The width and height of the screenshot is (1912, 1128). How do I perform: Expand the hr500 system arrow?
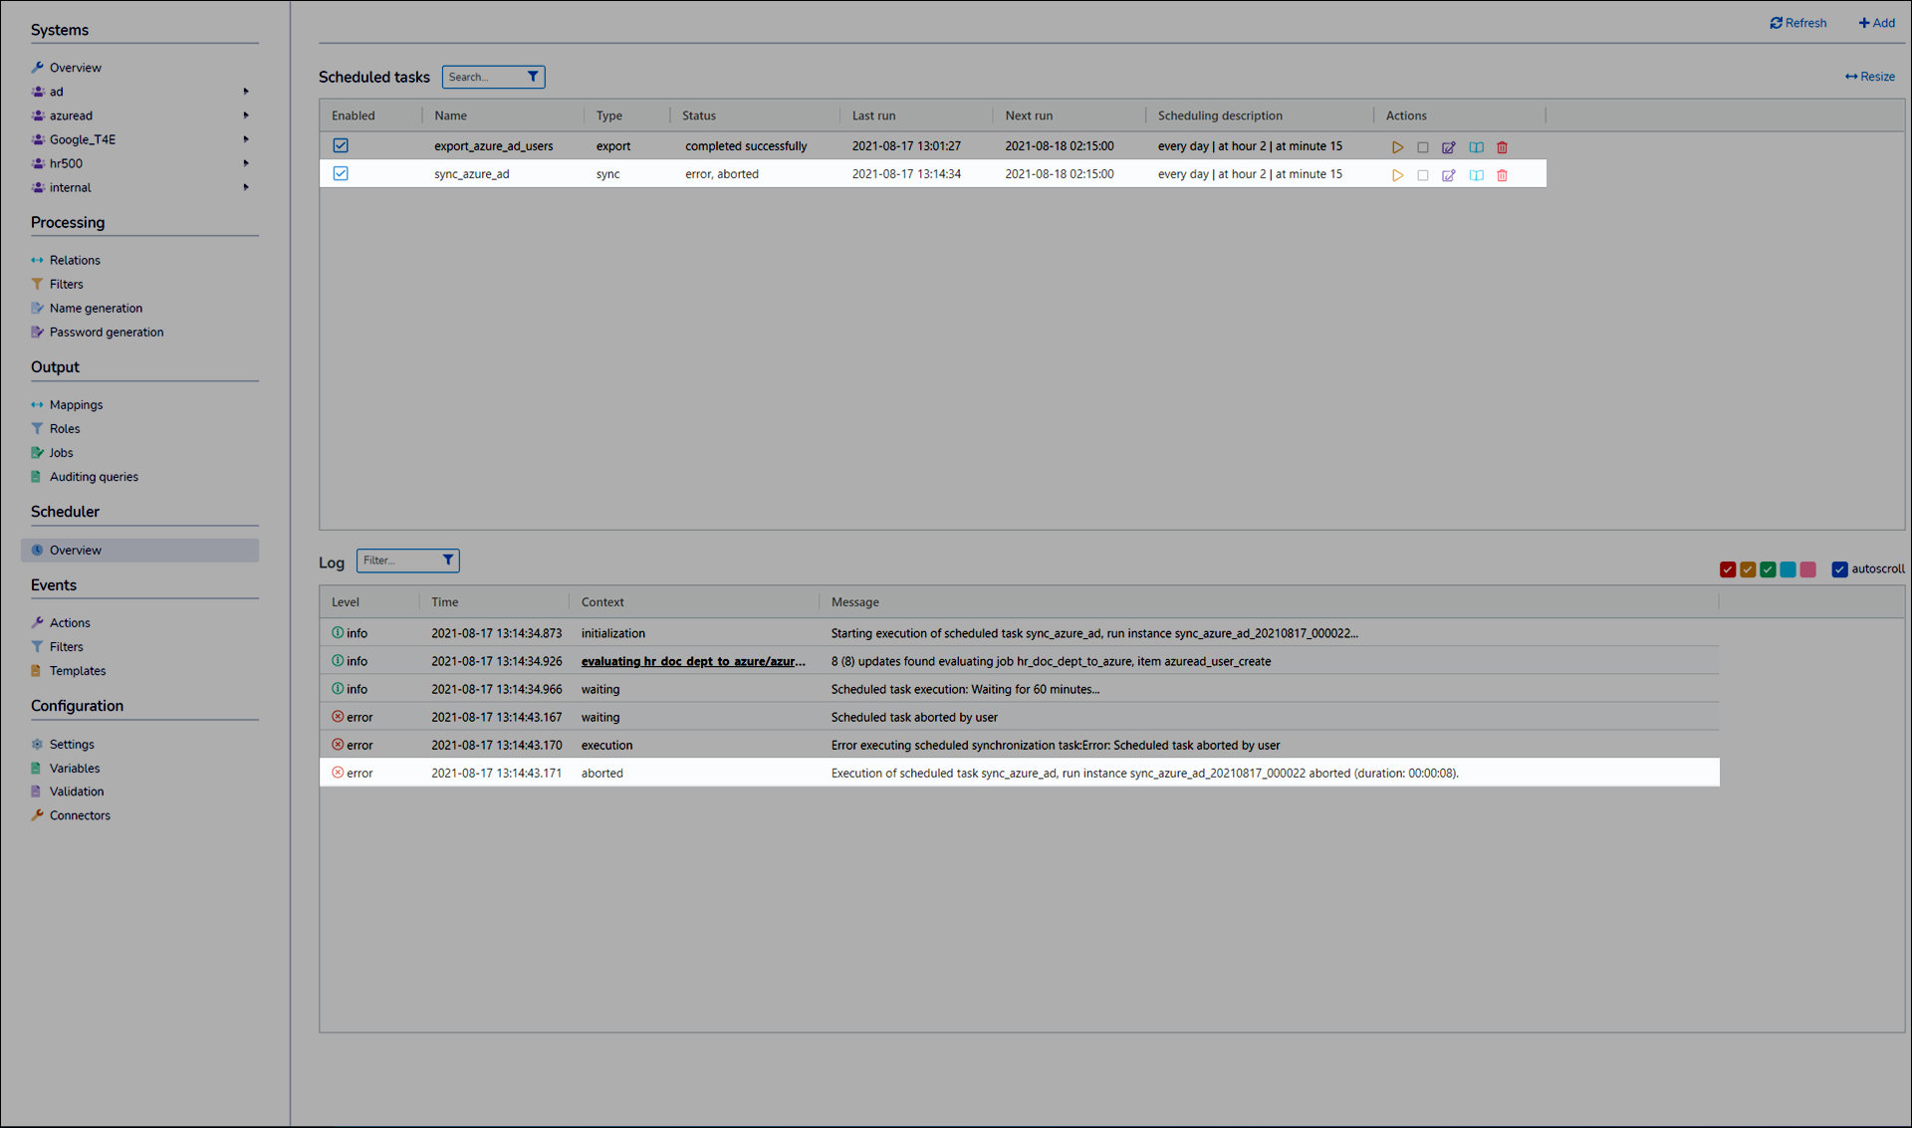coord(246,163)
